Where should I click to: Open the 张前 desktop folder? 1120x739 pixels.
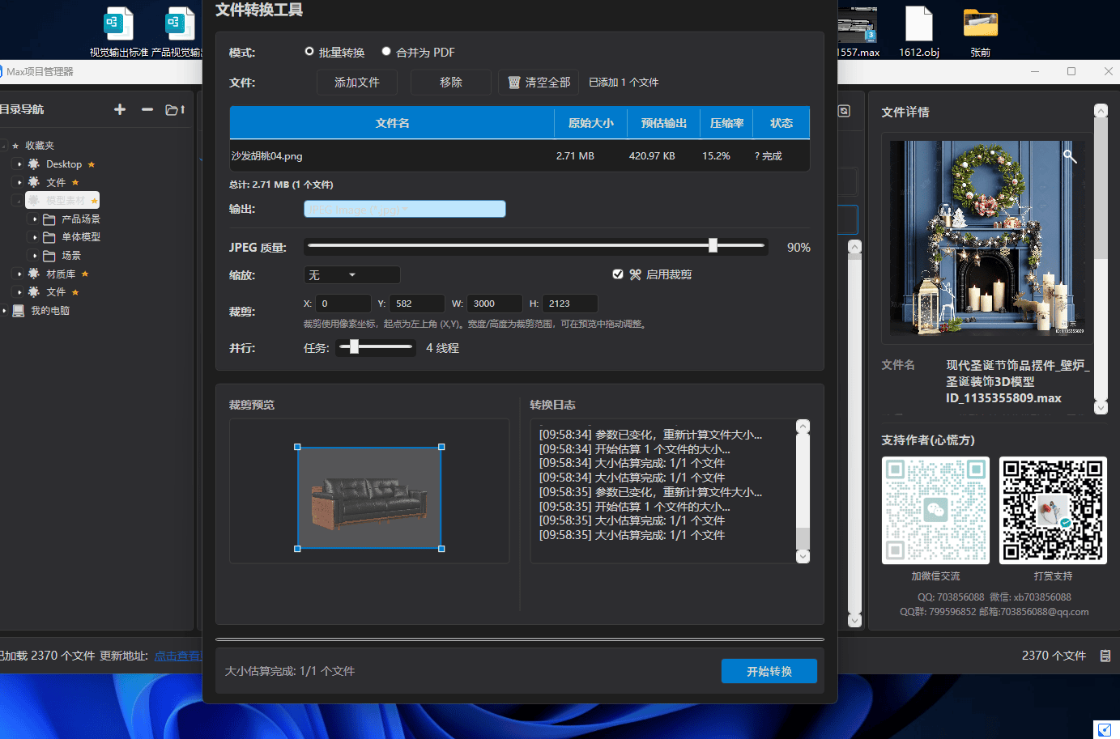(980, 31)
